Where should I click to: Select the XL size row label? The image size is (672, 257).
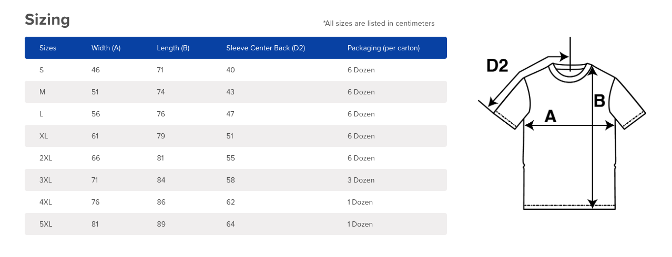click(44, 136)
